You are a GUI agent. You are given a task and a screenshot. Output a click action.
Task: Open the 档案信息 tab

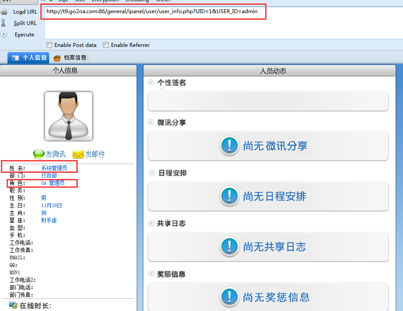point(70,58)
